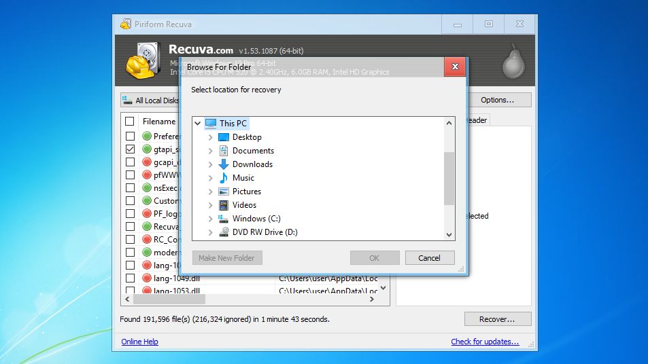Click the red status dot for PF_log
Screen dimensions: 648x364
(x=147, y=213)
